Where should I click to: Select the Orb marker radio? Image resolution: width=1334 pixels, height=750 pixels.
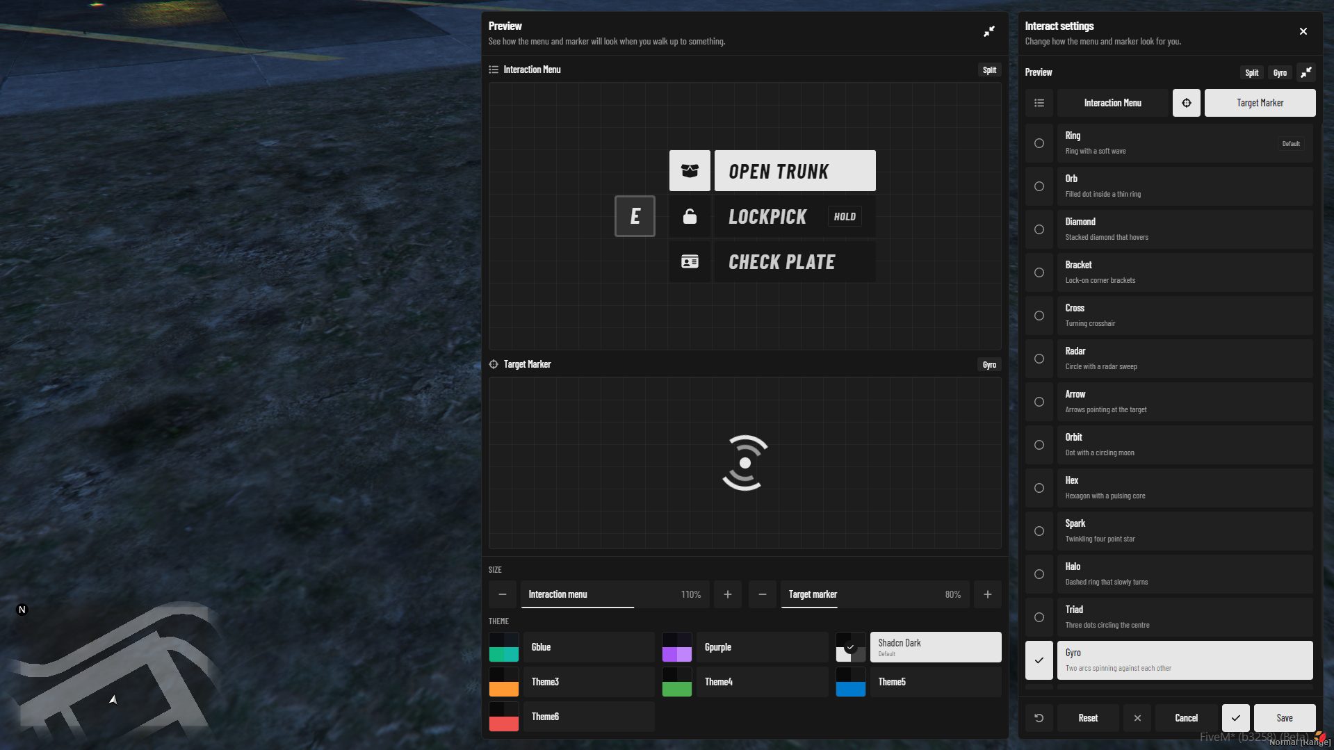(1039, 186)
